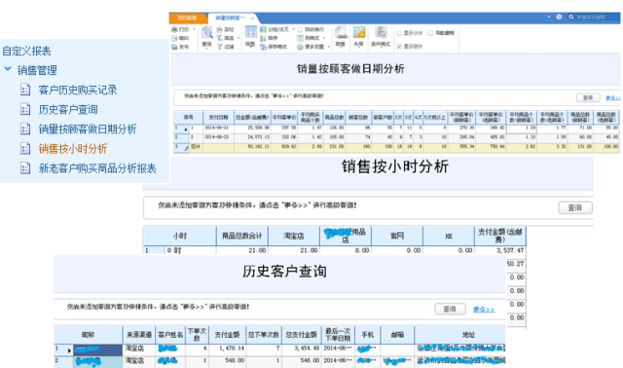Enable the 显示小计 checkbox

pos(399,33)
